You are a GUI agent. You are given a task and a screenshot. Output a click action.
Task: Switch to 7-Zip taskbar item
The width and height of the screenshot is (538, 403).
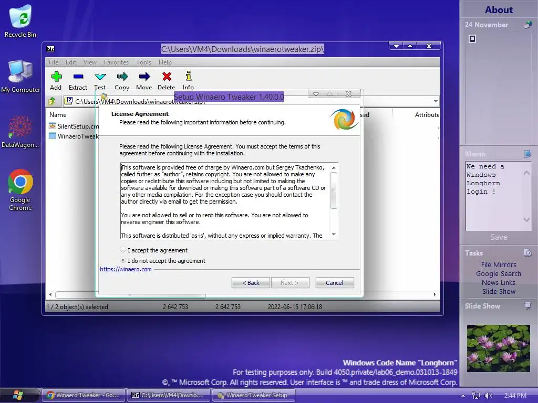(x=168, y=395)
